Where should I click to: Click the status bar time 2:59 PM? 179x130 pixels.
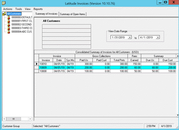pos(151,126)
